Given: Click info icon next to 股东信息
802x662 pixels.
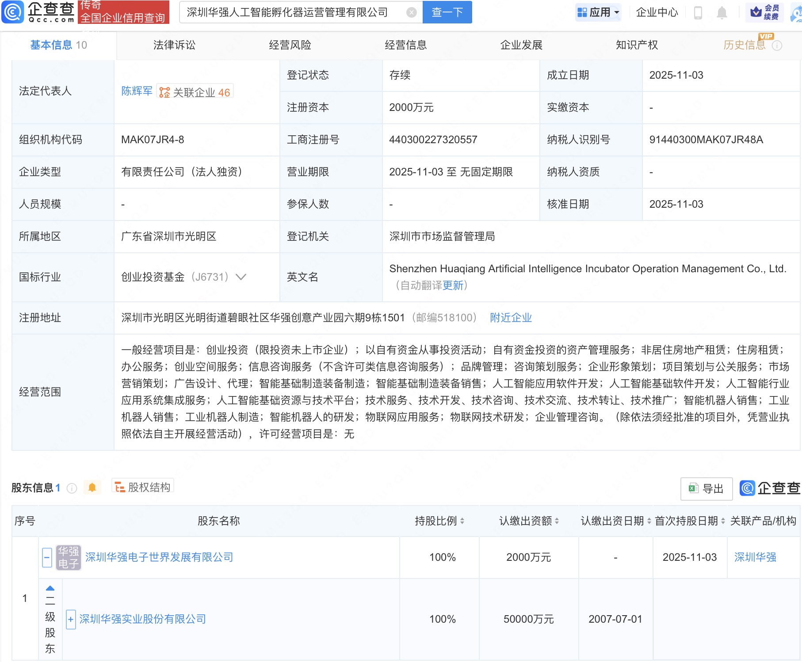Looking at the screenshot, I should pyautogui.click(x=72, y=488).
